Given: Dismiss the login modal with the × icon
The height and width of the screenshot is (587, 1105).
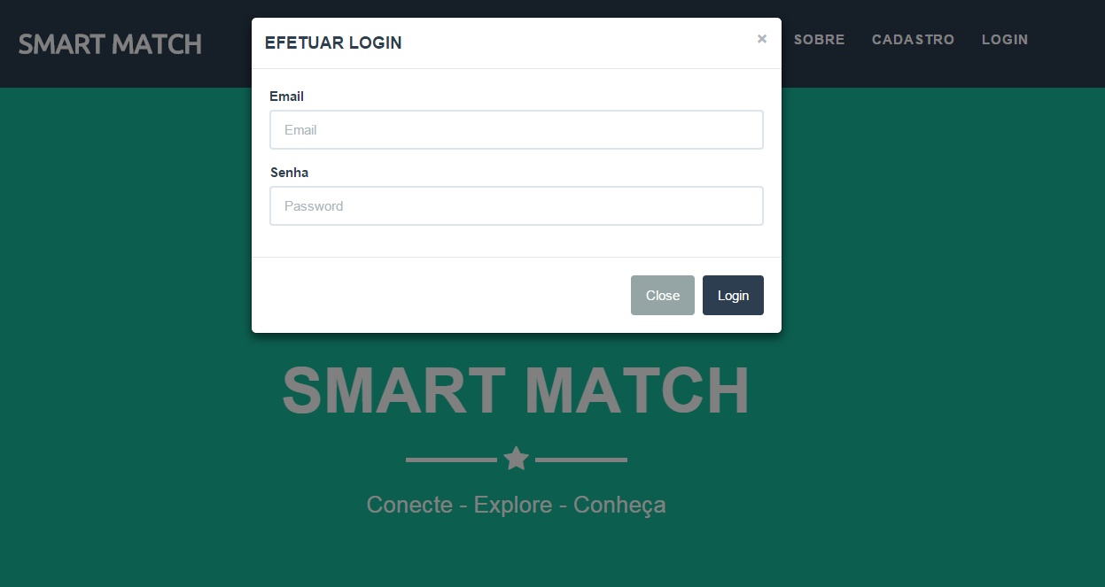Looking at the screenshot, I should coord(762,39).
